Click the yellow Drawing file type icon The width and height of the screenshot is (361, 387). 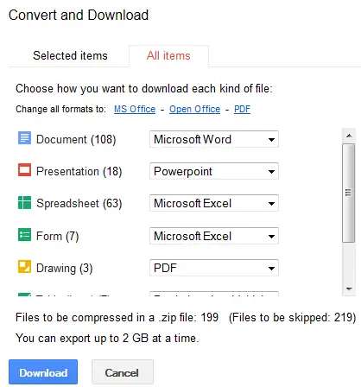[24, 266]
